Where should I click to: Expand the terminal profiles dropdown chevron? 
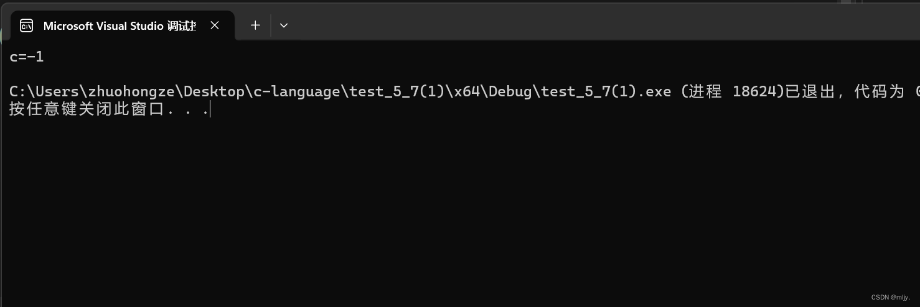(x=284, y=25)
